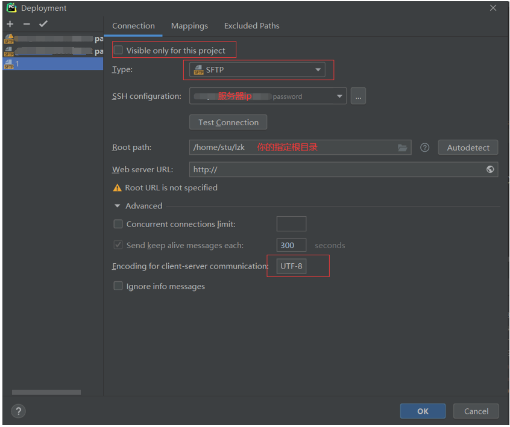Viewport: 510px width, 427px height.
Task: Open help via question mark beside Autodetect
Action: [425, 147]
